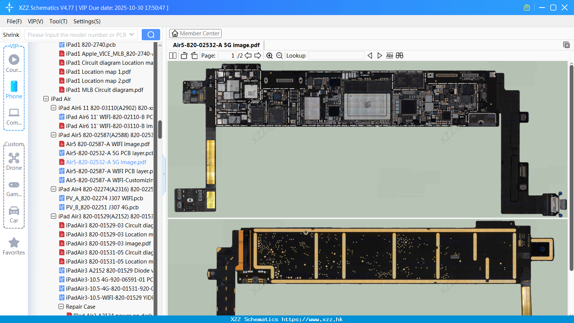The height and width of the screenshot is (323, 574).
Task: Collapse the side panel handle arrow
Action: coord(164,174)
